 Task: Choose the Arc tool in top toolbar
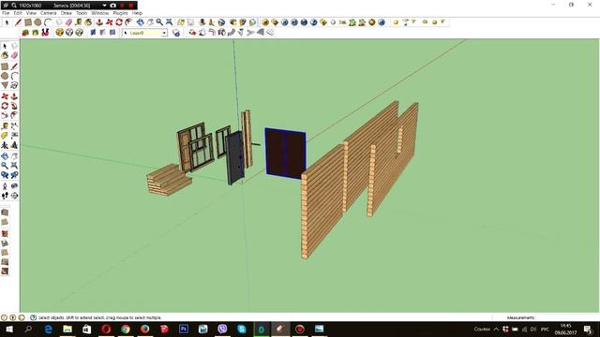coord(48,22)
